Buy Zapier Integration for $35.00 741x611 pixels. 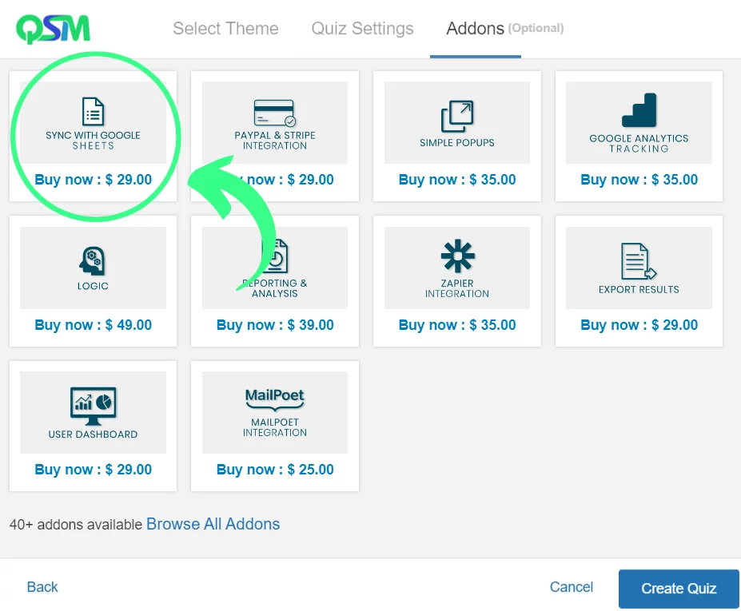pos(457,325)
